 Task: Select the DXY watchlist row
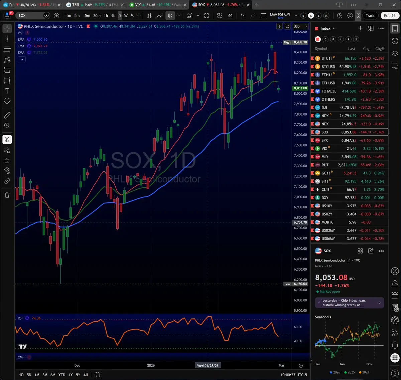(x=350, y=198)
